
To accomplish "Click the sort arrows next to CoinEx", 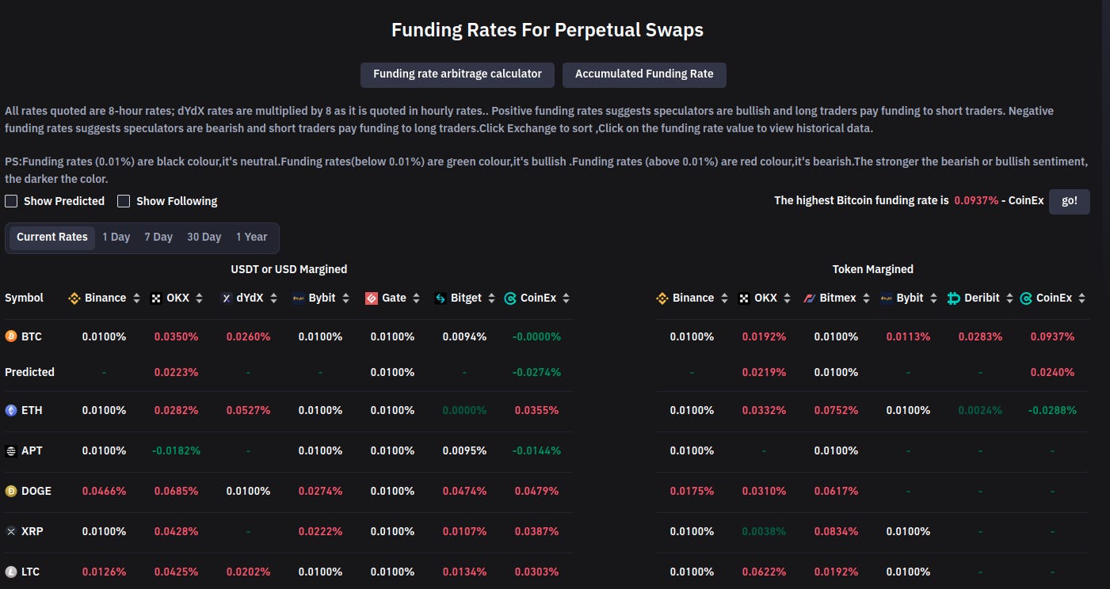I will 566,298.
